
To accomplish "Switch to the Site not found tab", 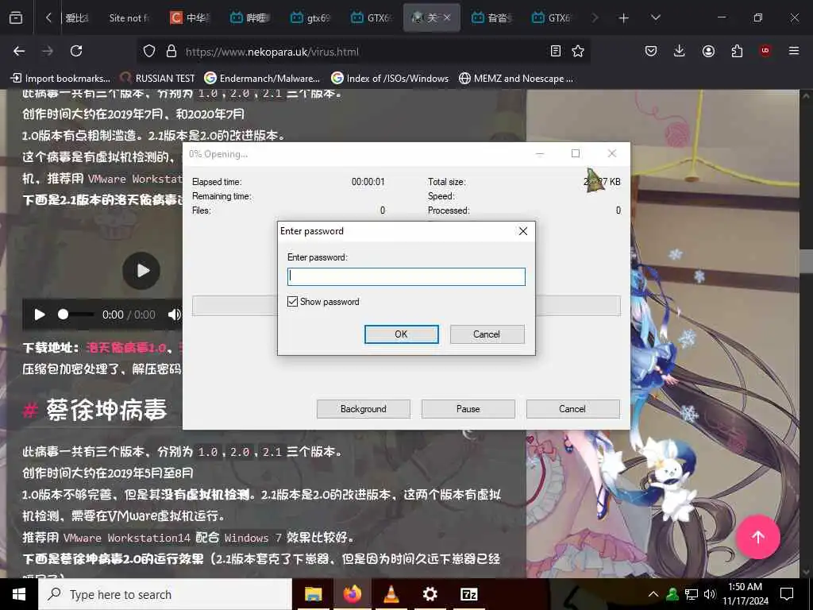I will (x=129, y=18).
